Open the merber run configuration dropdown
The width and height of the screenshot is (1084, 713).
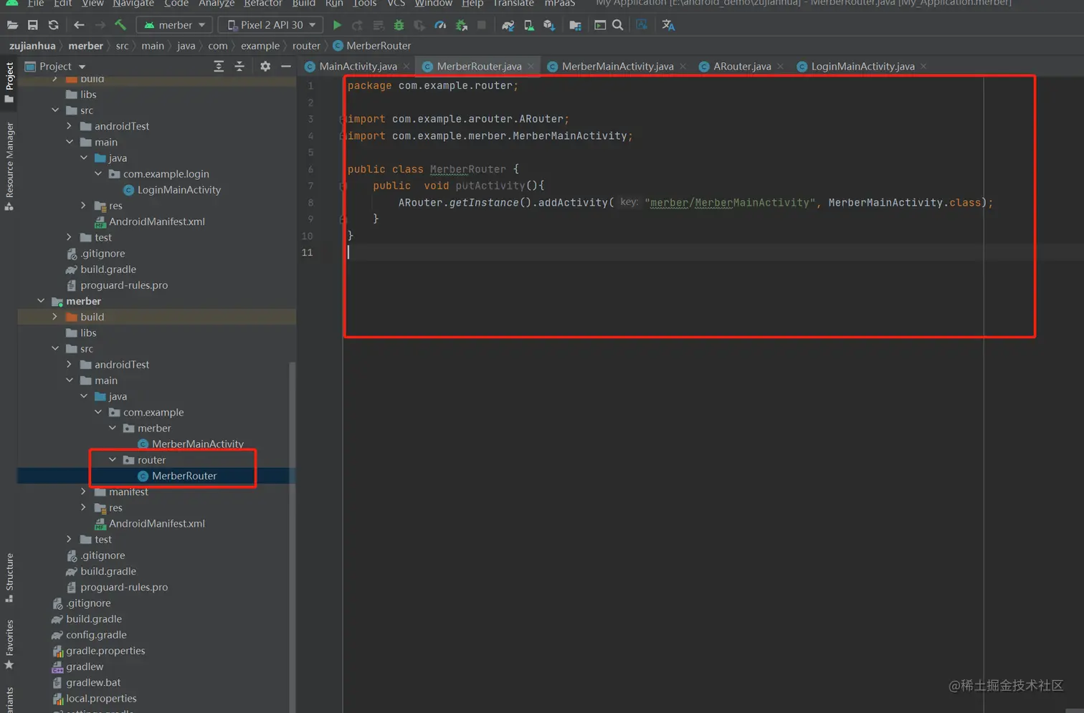click(176, 25)
